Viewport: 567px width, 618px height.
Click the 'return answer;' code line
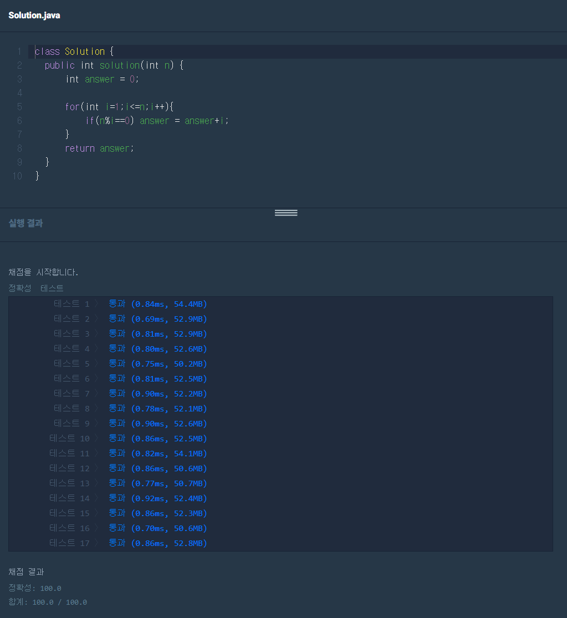click(x=99, y=148)
